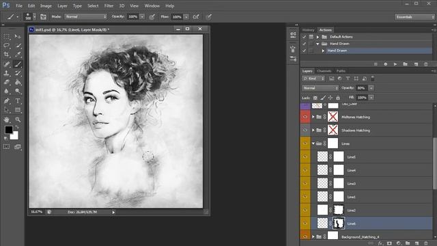Toggle visibility of Shadows Hatching group
437x246 pixels.
[x=305, y=131]
